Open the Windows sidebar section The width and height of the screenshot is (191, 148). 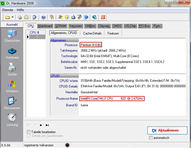[12, 86]
